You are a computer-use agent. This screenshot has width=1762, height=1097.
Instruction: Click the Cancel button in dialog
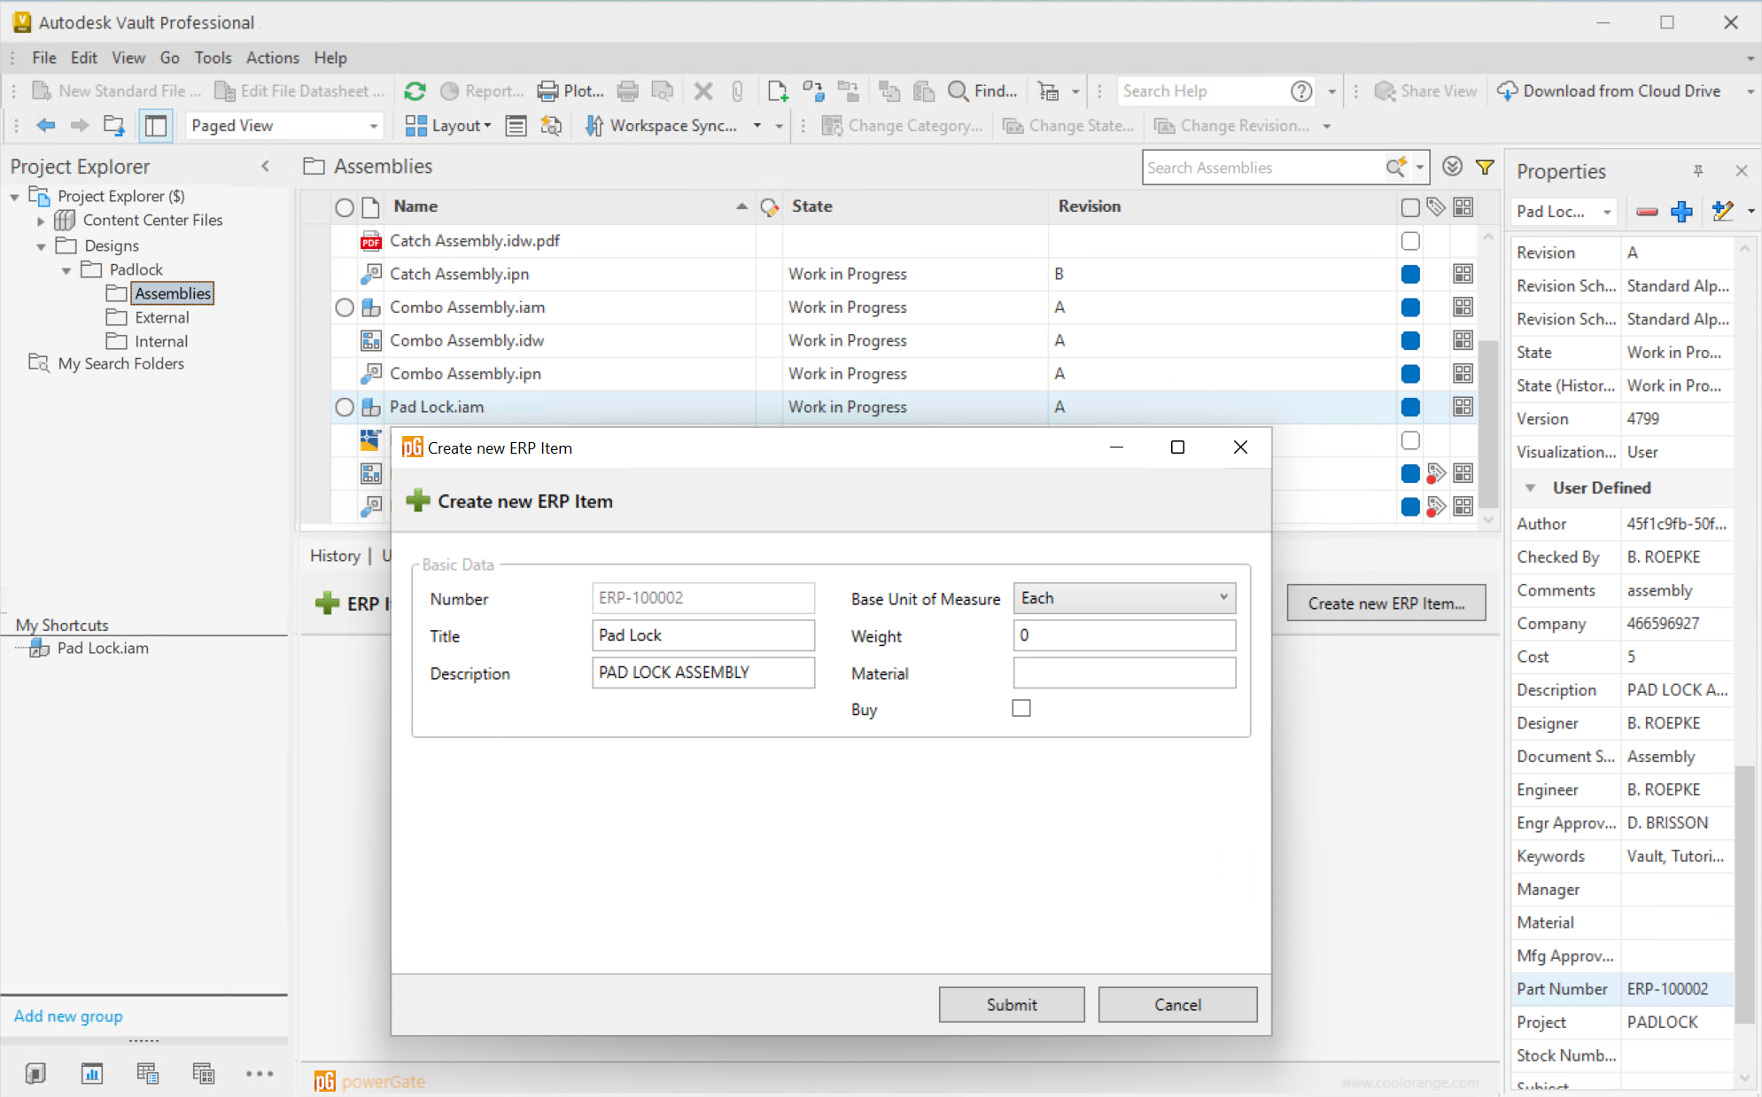(x=1177, y=1005)
